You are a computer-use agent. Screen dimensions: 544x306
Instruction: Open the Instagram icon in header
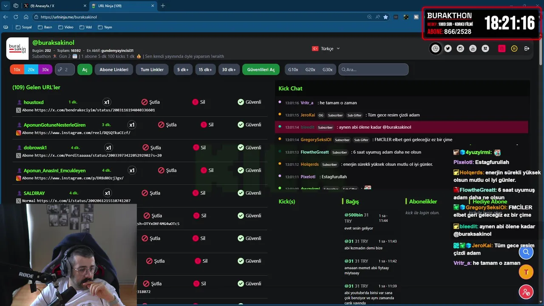point(460,48)
